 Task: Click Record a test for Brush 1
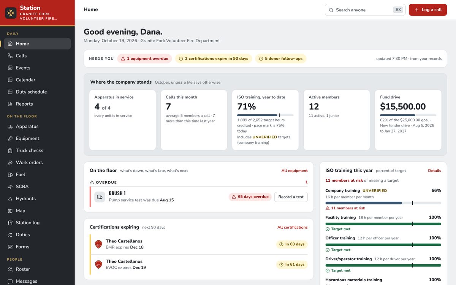click(291, 197)
